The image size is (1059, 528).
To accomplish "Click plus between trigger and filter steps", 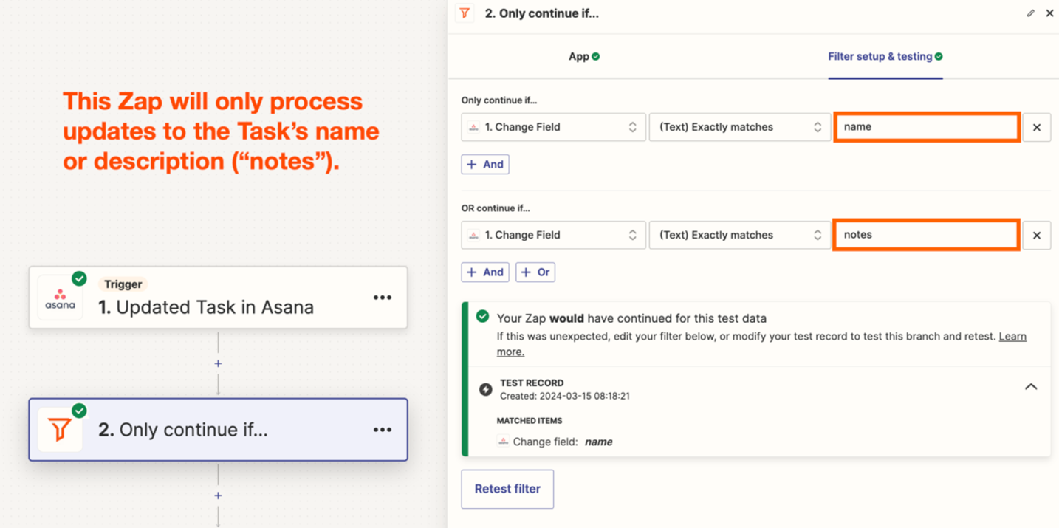I will click(218, 363).
